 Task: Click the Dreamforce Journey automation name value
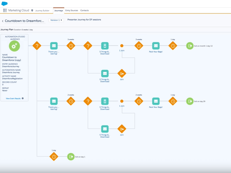tap(11, 72)
